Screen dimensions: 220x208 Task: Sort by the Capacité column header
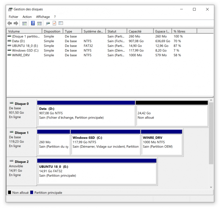(140, 31)
